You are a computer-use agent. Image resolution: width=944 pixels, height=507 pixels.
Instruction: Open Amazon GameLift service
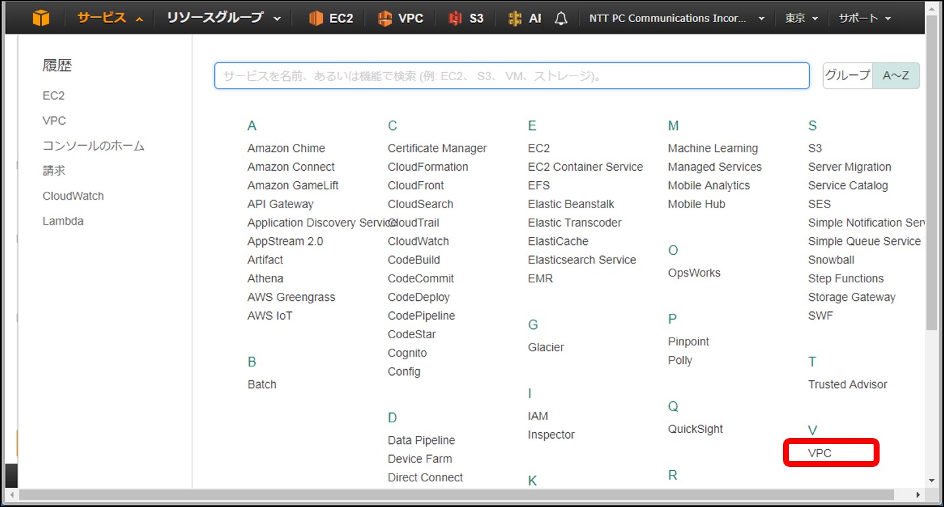[x=293, y=185]
